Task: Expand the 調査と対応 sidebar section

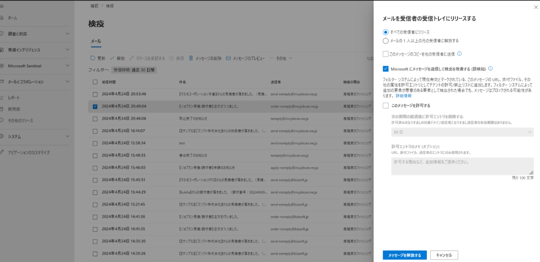Action: click(x=35, y=34)
